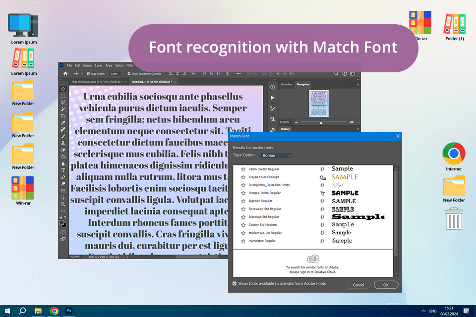Screen dimensions: 476x317
Task: Select the Crop tool
Action: [x=63, y=116]
